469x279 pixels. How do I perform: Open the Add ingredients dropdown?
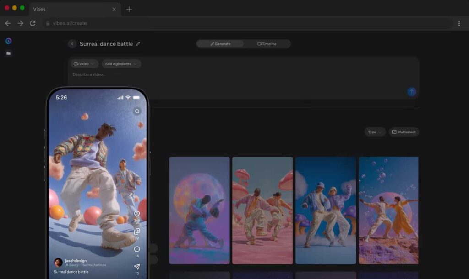point(120,63)
